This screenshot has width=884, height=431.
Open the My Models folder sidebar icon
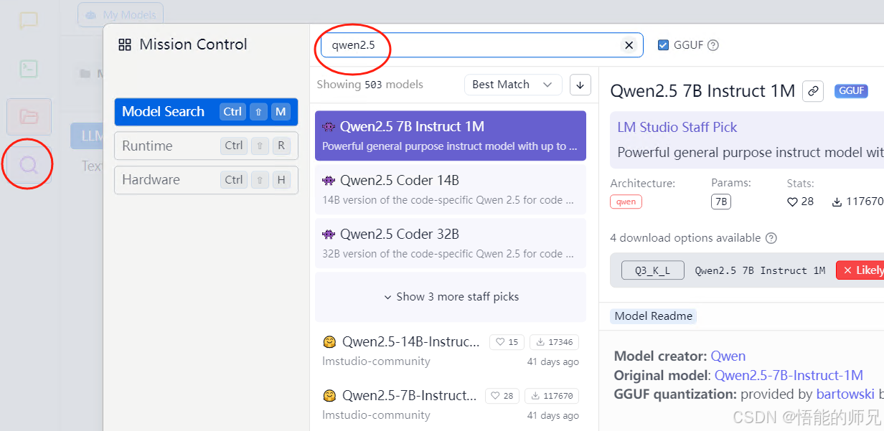point(29,116)
